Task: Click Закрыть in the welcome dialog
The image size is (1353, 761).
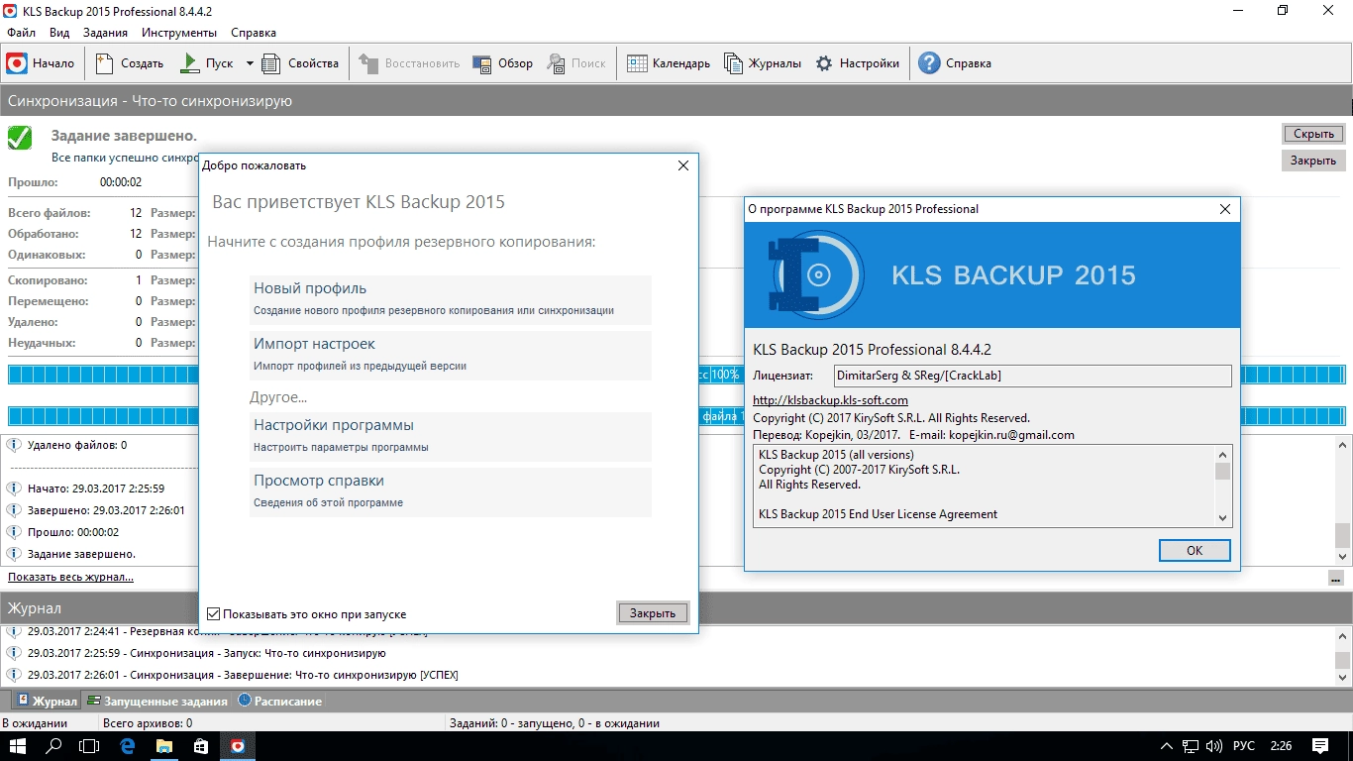Action: pyautogui.click(x=653, y=613)
